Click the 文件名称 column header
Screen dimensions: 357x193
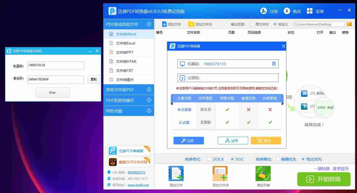point(194,32)
